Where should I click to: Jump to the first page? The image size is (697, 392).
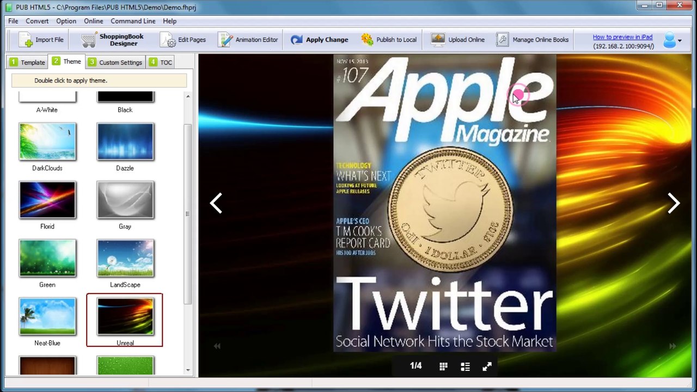pyautogui.click(x=217, y=346)
